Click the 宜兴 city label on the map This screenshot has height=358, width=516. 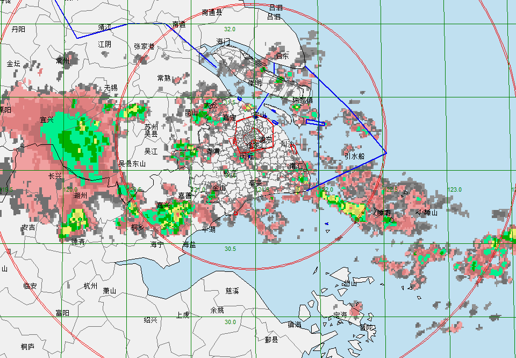47,120
